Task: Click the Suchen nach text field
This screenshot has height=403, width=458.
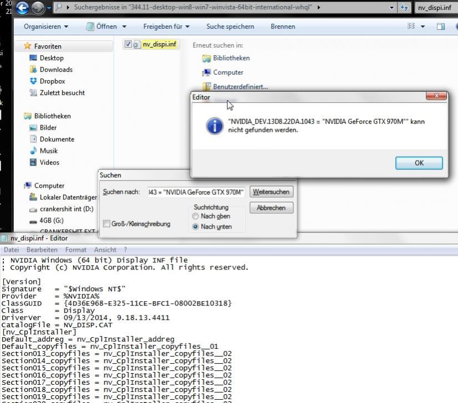Action: point(196,192)
